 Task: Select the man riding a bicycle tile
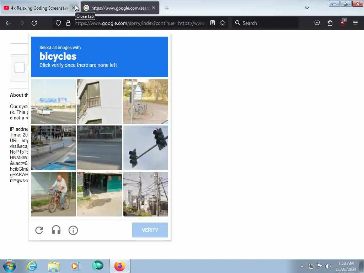pos(53,194)
